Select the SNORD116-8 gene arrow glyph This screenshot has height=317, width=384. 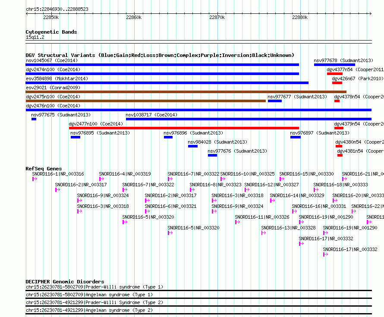[192, 190]
